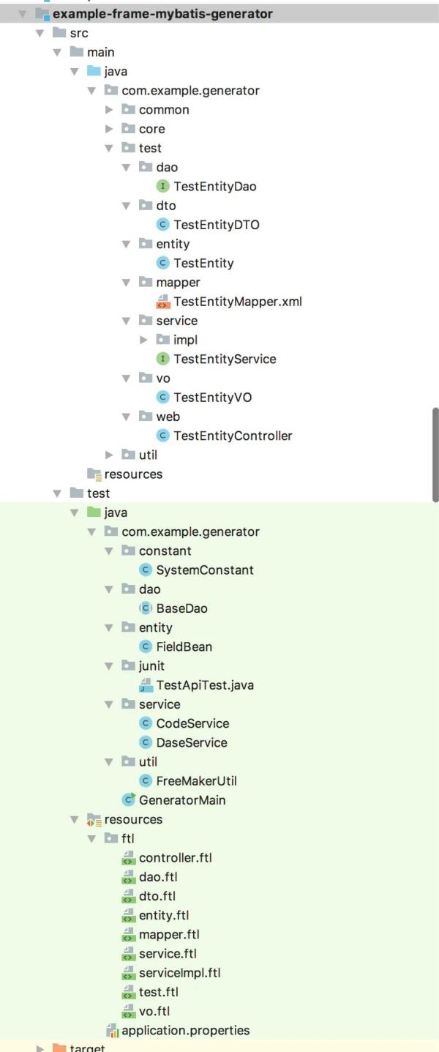Viewport: 439px width, 1052px height.
Task: Click the TestApiTest.java file icon
Action: [146, 685]
